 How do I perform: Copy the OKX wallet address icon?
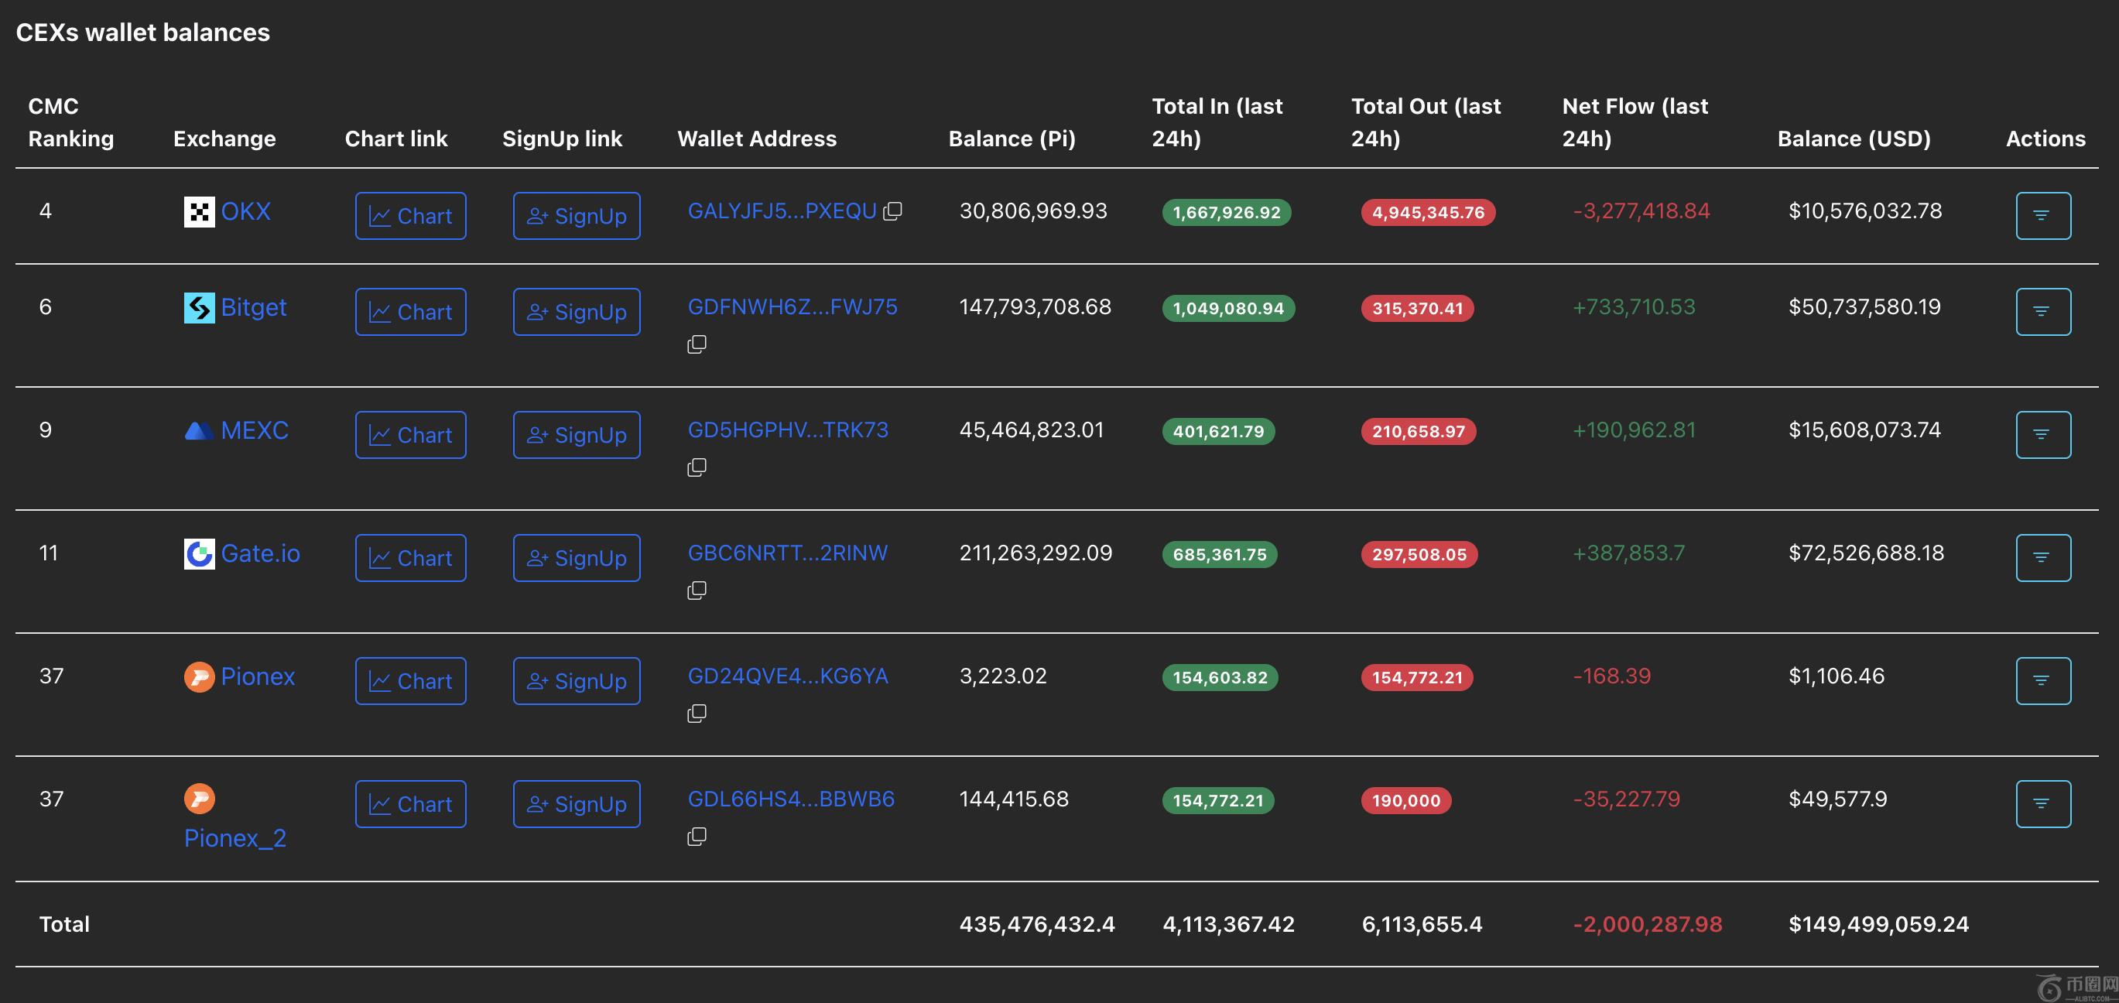[892, 211]
